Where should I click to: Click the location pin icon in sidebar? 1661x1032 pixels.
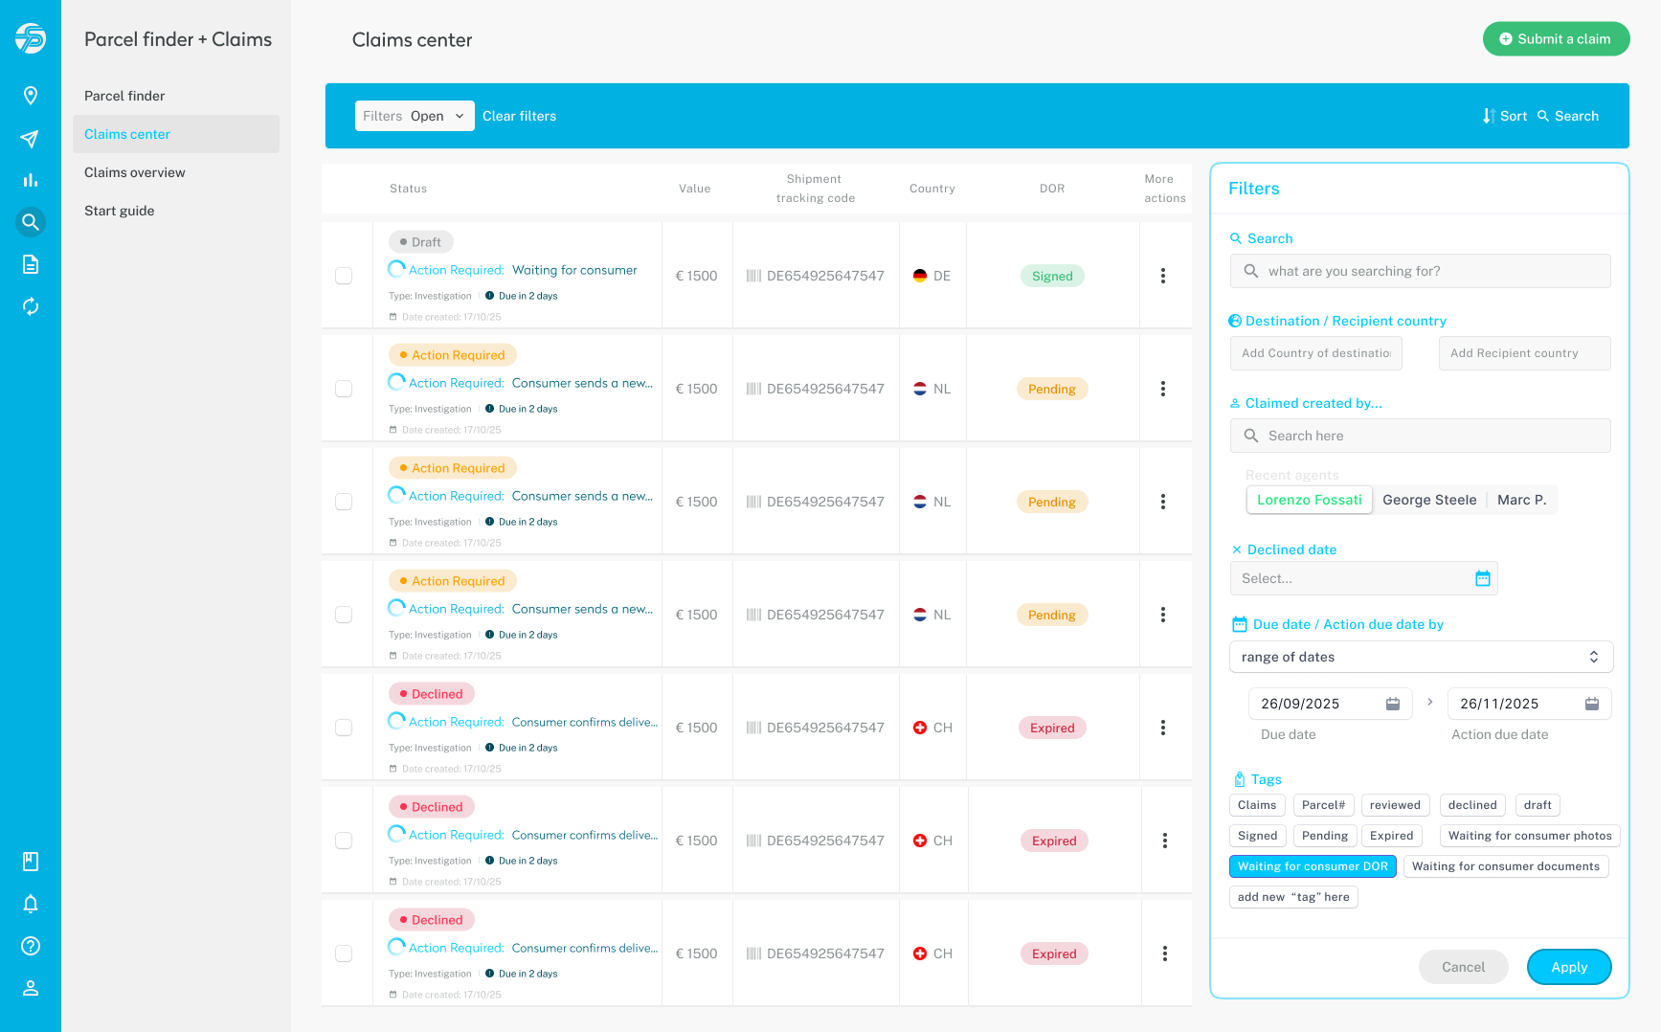pyautogui.click(x=31, y=96)
